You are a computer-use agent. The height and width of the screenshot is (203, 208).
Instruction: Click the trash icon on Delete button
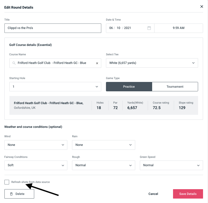pos(11,194)
